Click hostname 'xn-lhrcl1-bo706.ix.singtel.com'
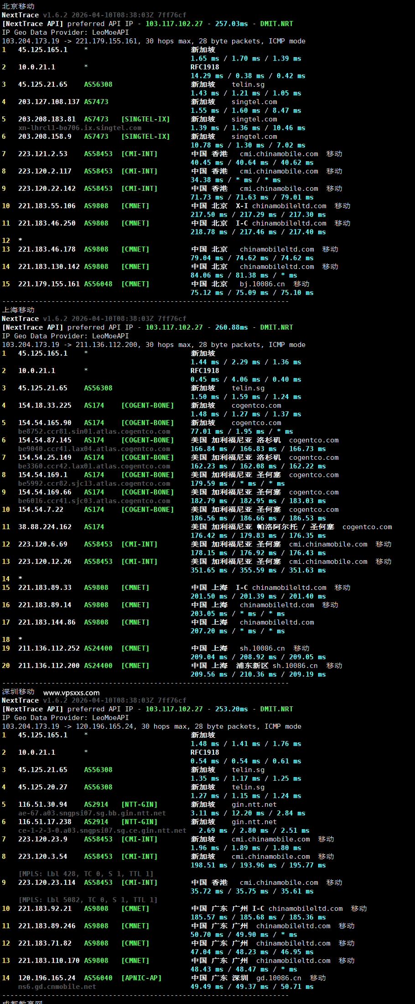Image resolution: width=415 pixels, height=1004 pixels. (80, 128)
